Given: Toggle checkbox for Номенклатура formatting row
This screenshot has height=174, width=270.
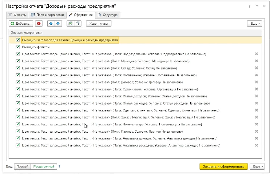Looking at the screenshot, I should point(17,124).
